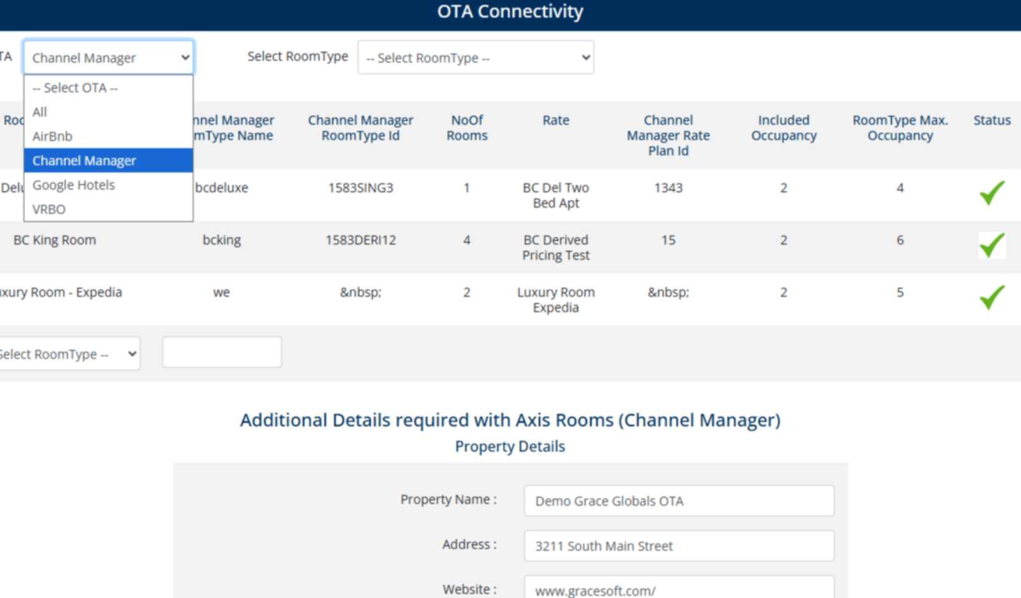Screen dimensions: 1021x598
Task: Click the '1583SING3' room type id
Action: [x=361, y=188]
